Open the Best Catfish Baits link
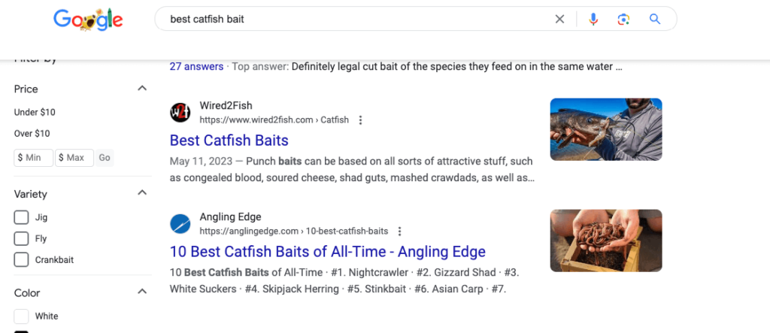This screenshot has height=333, width=770. click(x=229, y=141)
